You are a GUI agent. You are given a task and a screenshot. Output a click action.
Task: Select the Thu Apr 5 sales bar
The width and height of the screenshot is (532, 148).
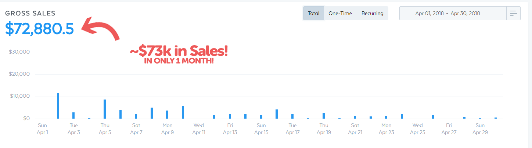point(105,109)
